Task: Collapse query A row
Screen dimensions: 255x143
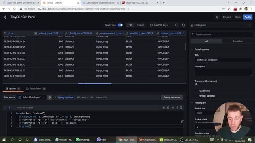Action: 5,108
